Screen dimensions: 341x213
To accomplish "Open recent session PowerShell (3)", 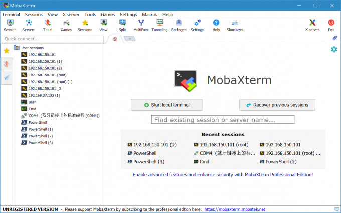I will (146, 162).
